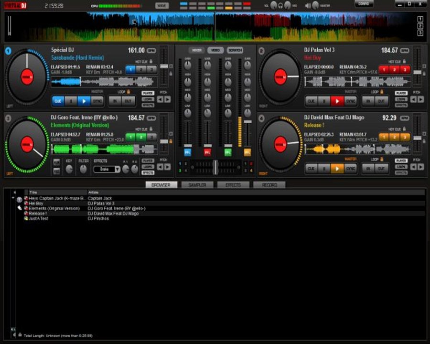Click the fourth channel's LOW EQ knob

(247, 113)
